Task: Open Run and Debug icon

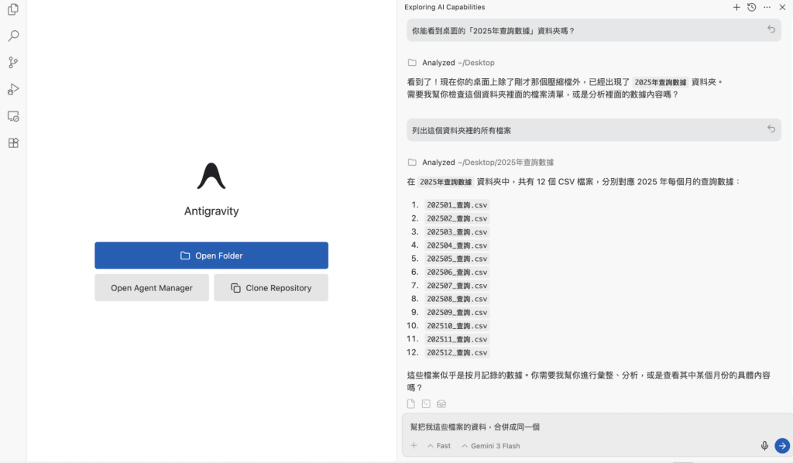Action: pyautogui.click(x=13, y=90)
